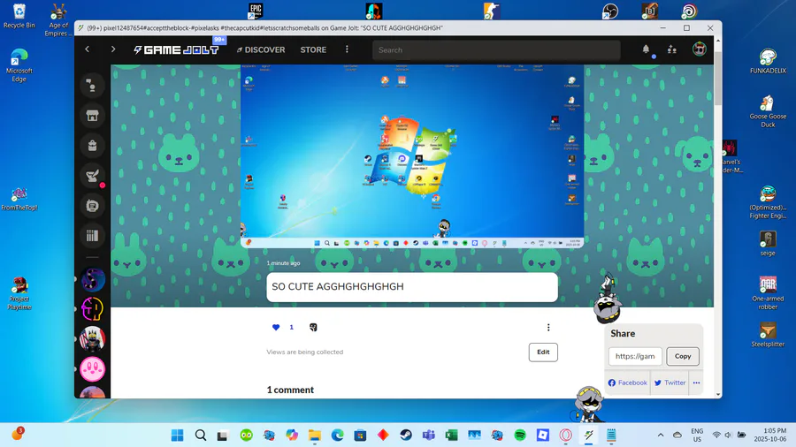Open the Goose Goose Duck desktop icon

pyautogui.click(x=768, y=111)
